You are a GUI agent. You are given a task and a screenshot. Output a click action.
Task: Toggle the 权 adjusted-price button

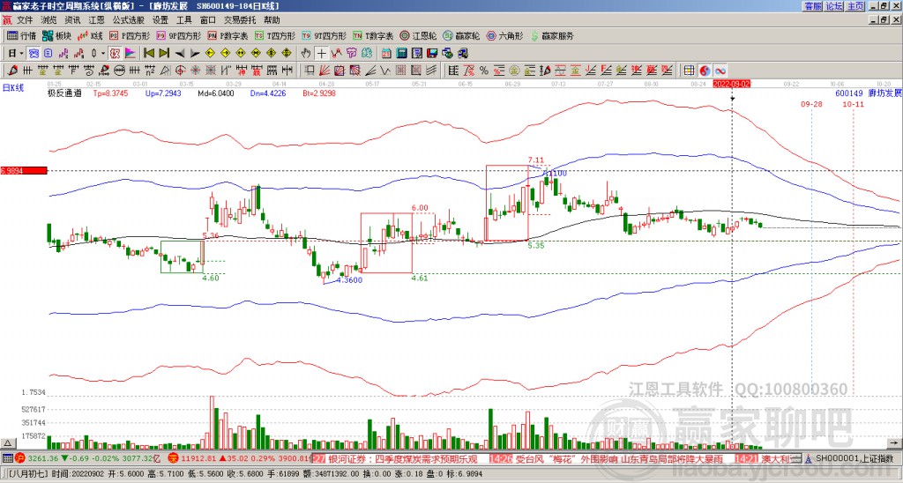click(x=115, y=54)
